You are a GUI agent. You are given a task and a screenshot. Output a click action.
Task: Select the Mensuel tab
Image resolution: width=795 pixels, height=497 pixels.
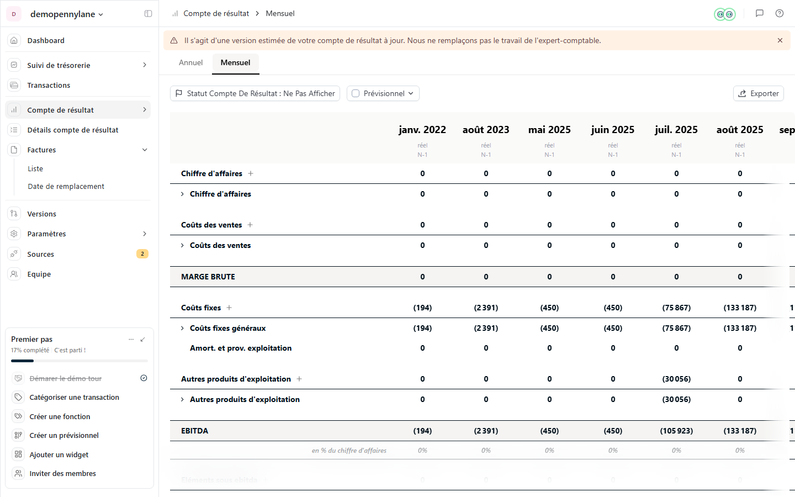236,63
